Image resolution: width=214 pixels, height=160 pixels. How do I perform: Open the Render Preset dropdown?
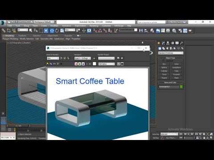pyautogui.click(x=106, y=58)
